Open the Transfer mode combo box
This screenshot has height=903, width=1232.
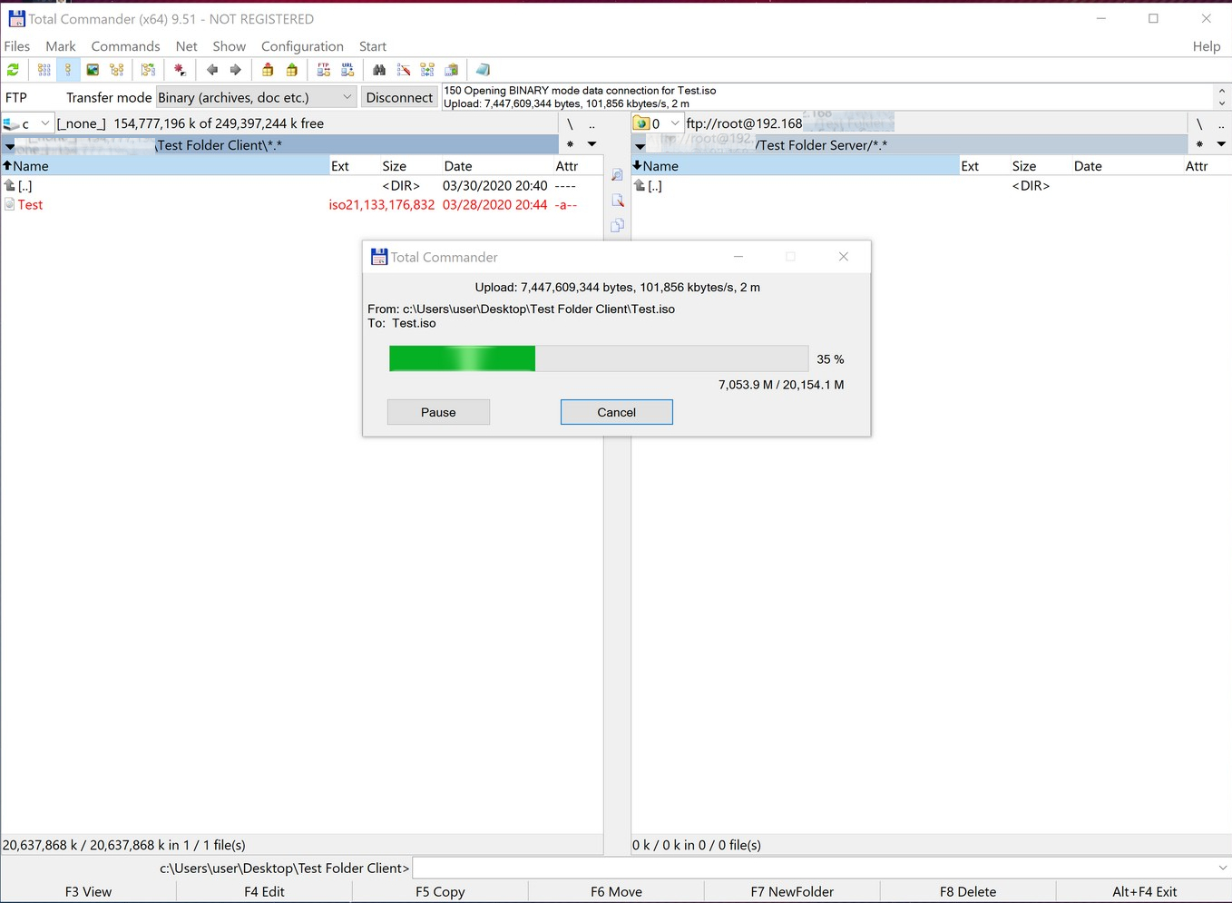[256, 97]
